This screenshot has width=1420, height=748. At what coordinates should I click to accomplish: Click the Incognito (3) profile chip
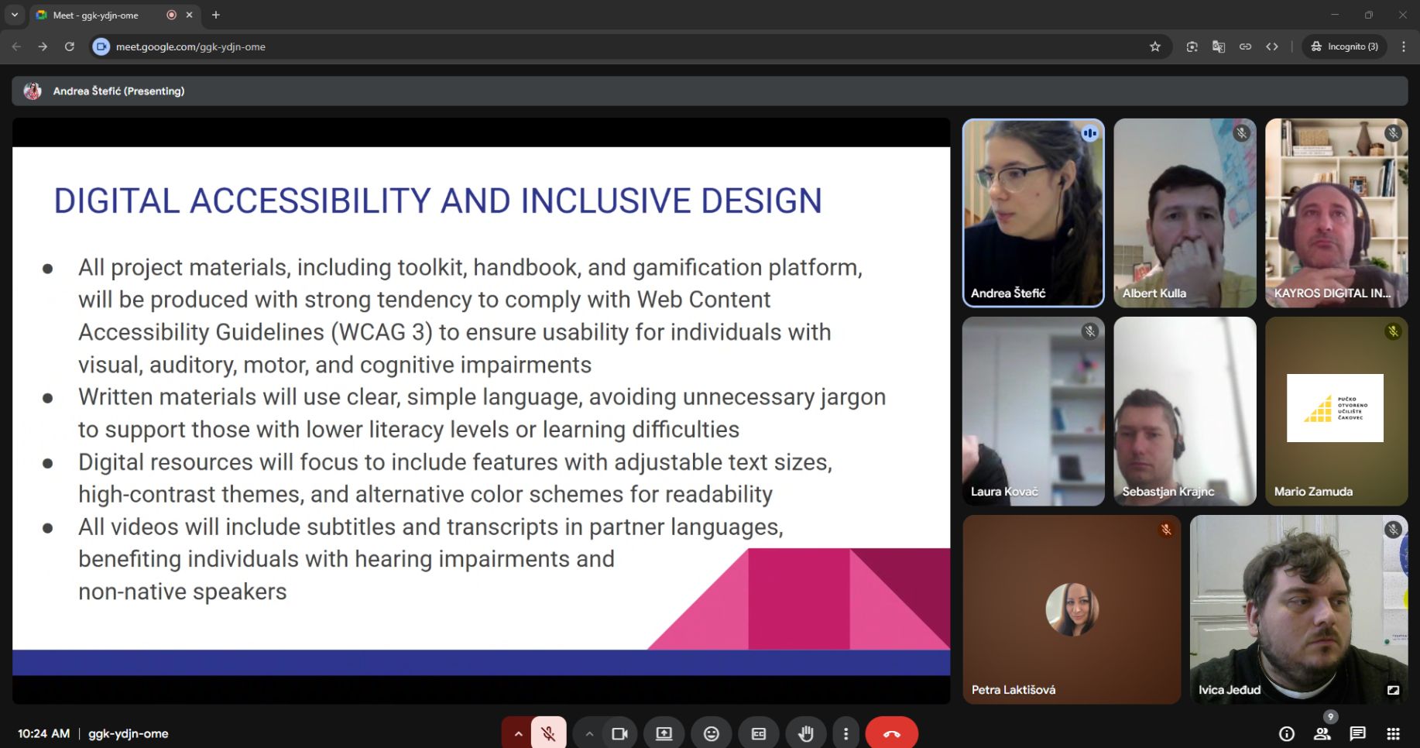click(x=1344, y=46)
